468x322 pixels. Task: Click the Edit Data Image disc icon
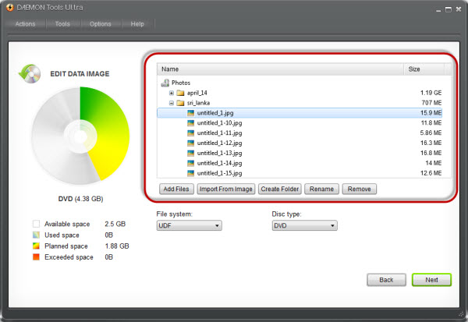30,74
